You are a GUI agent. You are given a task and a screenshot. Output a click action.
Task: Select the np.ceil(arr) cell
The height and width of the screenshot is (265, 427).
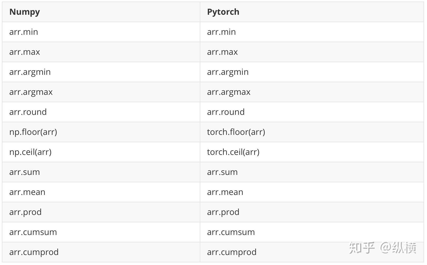[30, 152]
